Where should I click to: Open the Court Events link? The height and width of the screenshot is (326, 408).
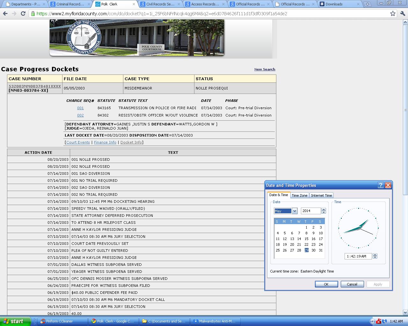pos(78,142)
